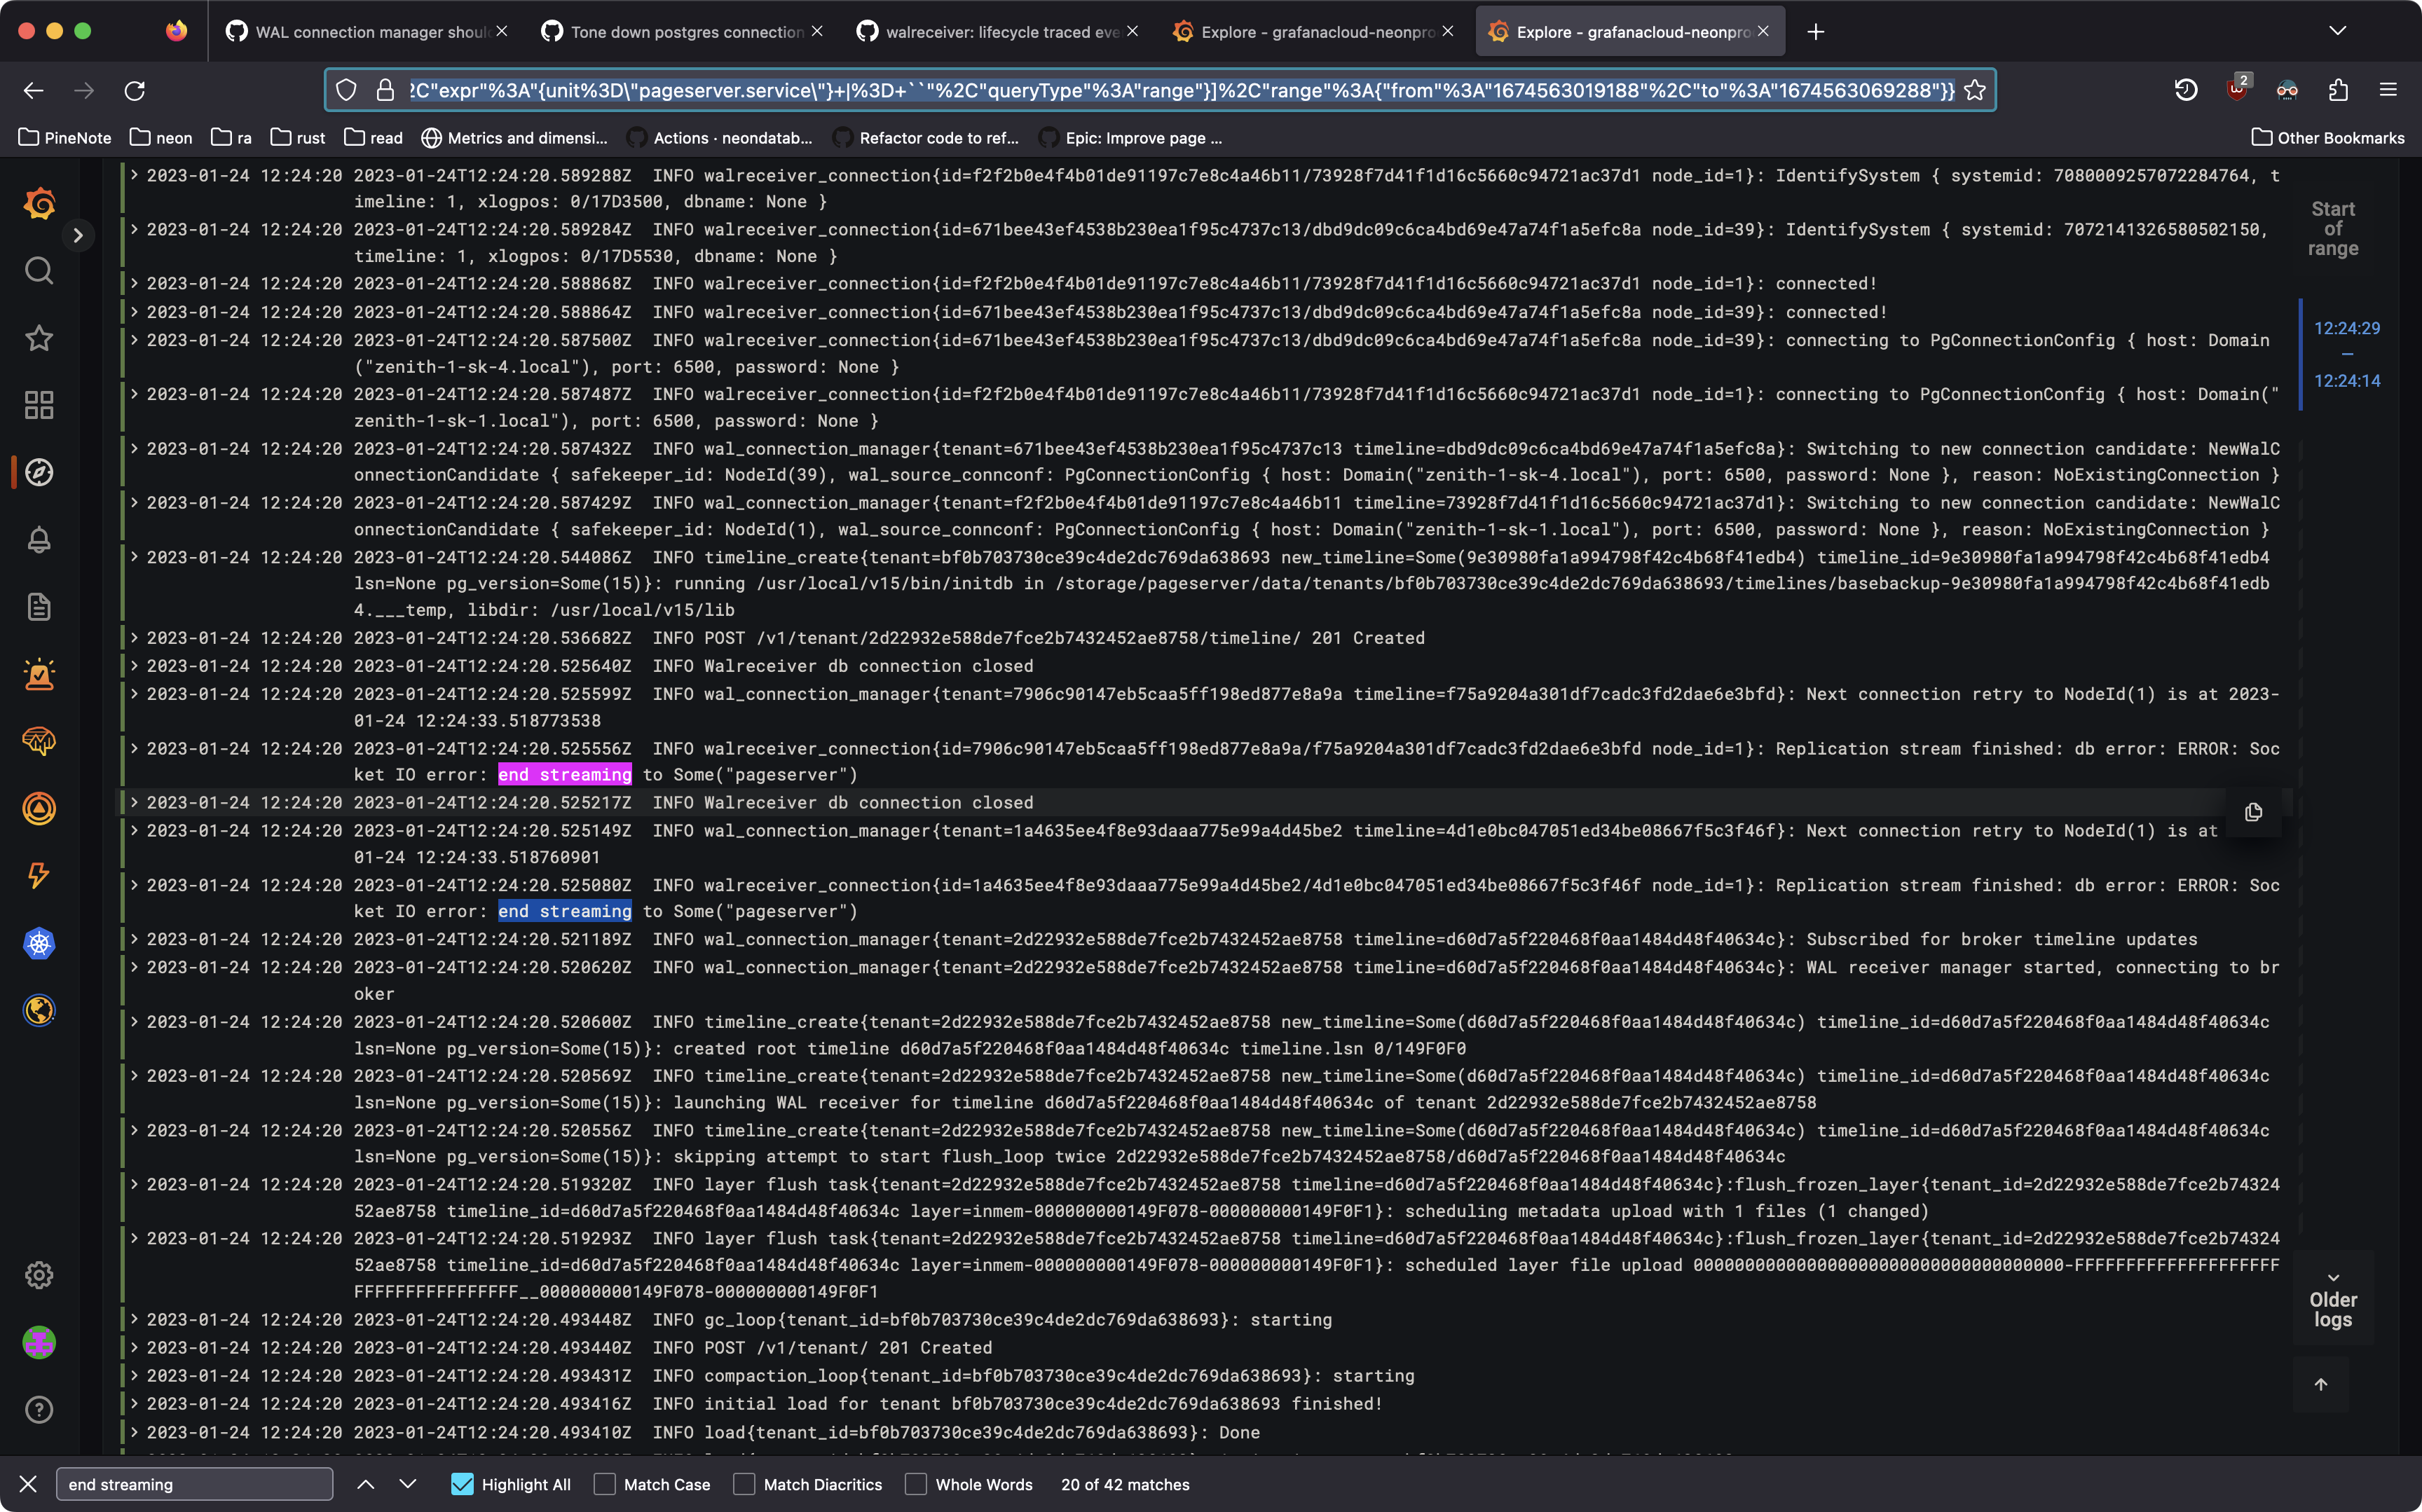Screen dimensions: 2422x1512
Task: Open the Explore compass icon in sidebar
Action: (x=39, y=472)
